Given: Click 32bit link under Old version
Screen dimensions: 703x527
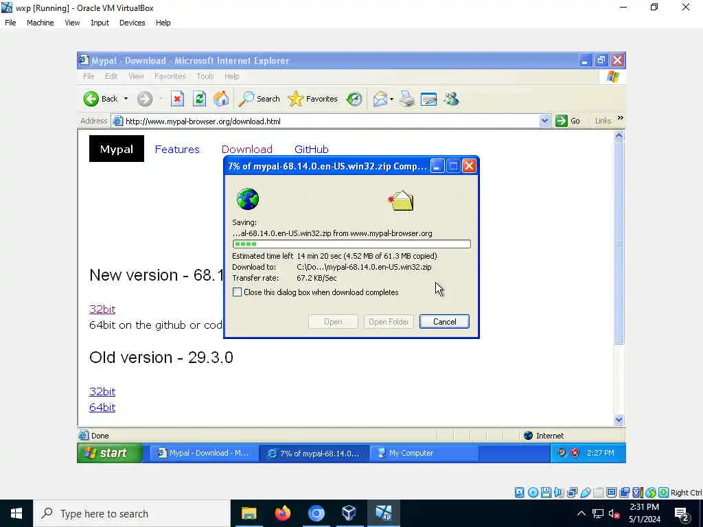Looking at the screenshot, I should [x=102, y=391].
